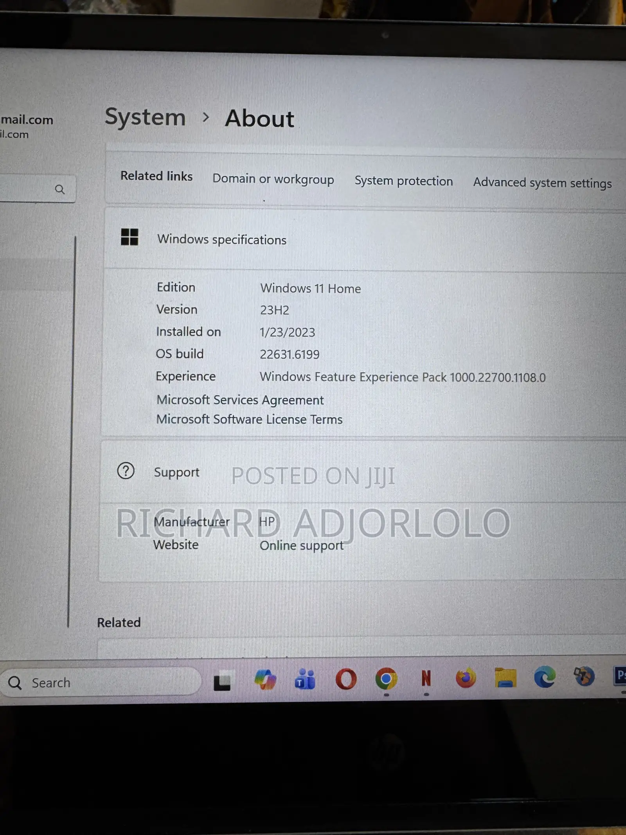Launch Firefox from the taskbar
626x835 pixels.
(466, 678)
